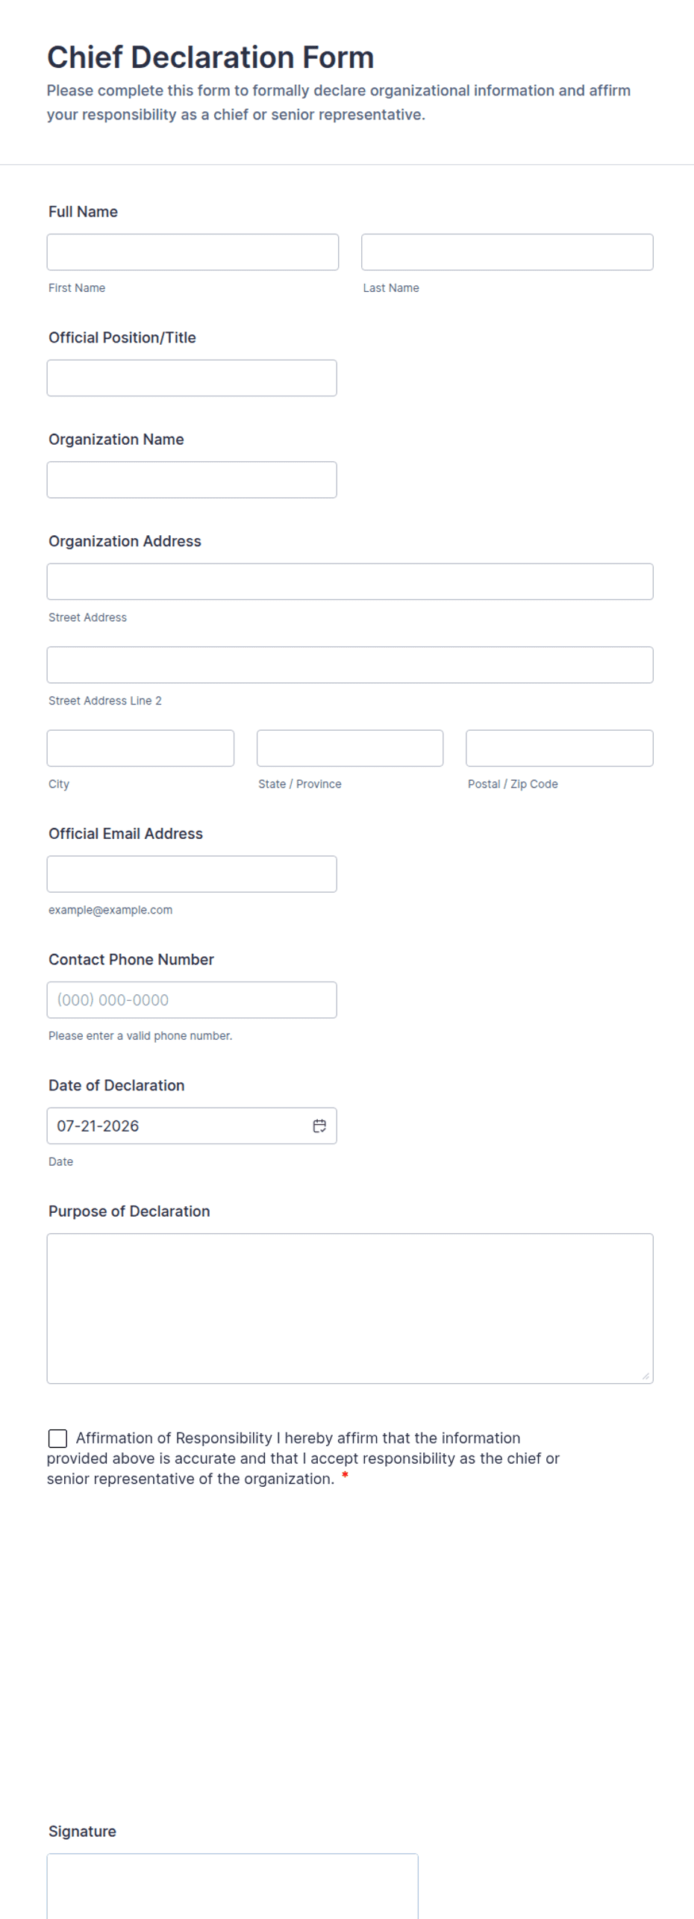Focus the Official Position/Title field
The width and height of the screenshot is (694, 1919).
(x=192, y=378)
